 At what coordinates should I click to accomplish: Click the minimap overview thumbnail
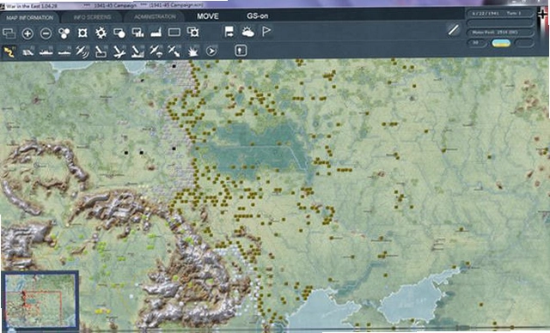40,300
